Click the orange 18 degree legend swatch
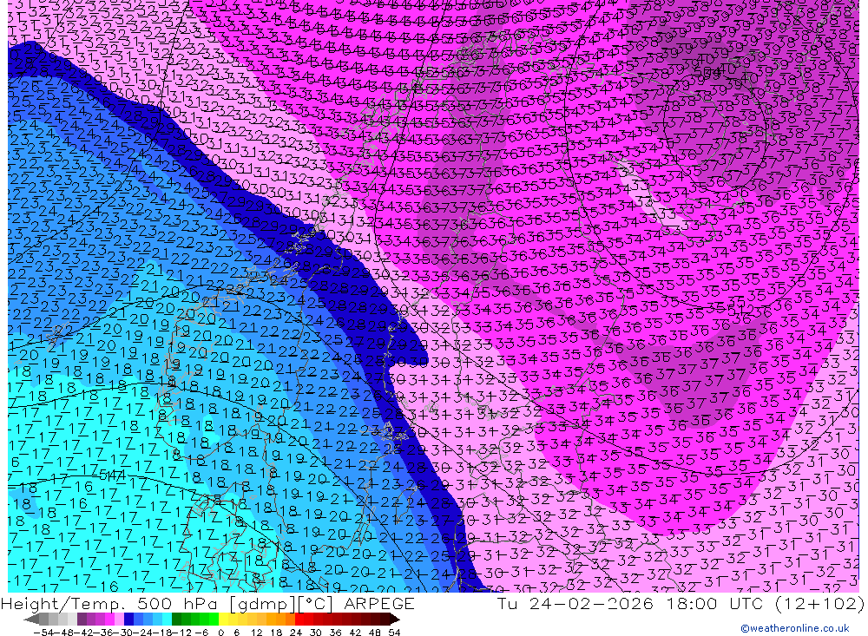The height and width of the screenshot is (636, 868). (280, 620)
